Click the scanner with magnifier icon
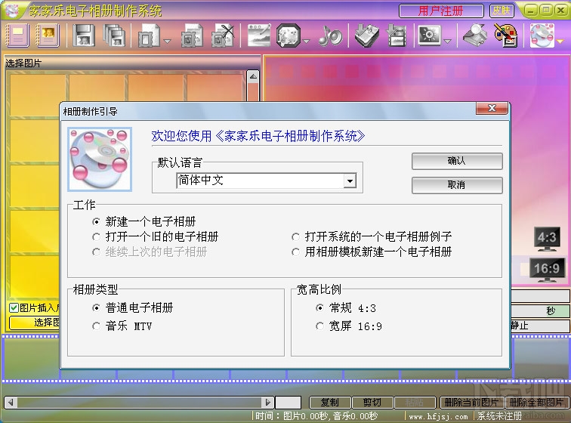Screen dimensions: 571x423 point(475,36)
